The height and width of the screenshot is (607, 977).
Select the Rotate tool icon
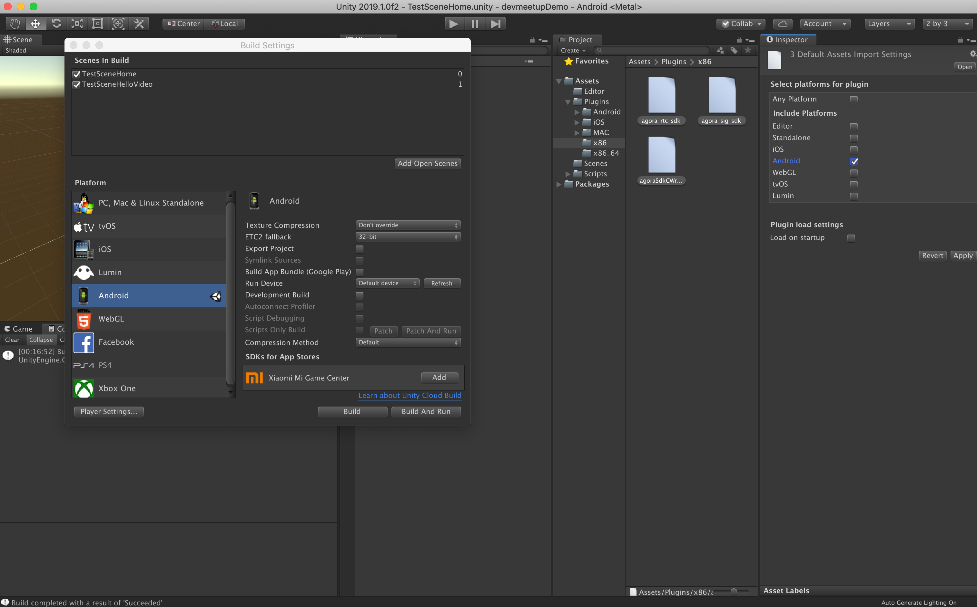(x=56, y=24)
